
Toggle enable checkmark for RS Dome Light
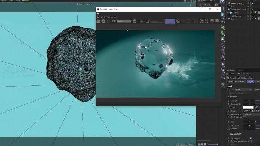click(253, 3)
